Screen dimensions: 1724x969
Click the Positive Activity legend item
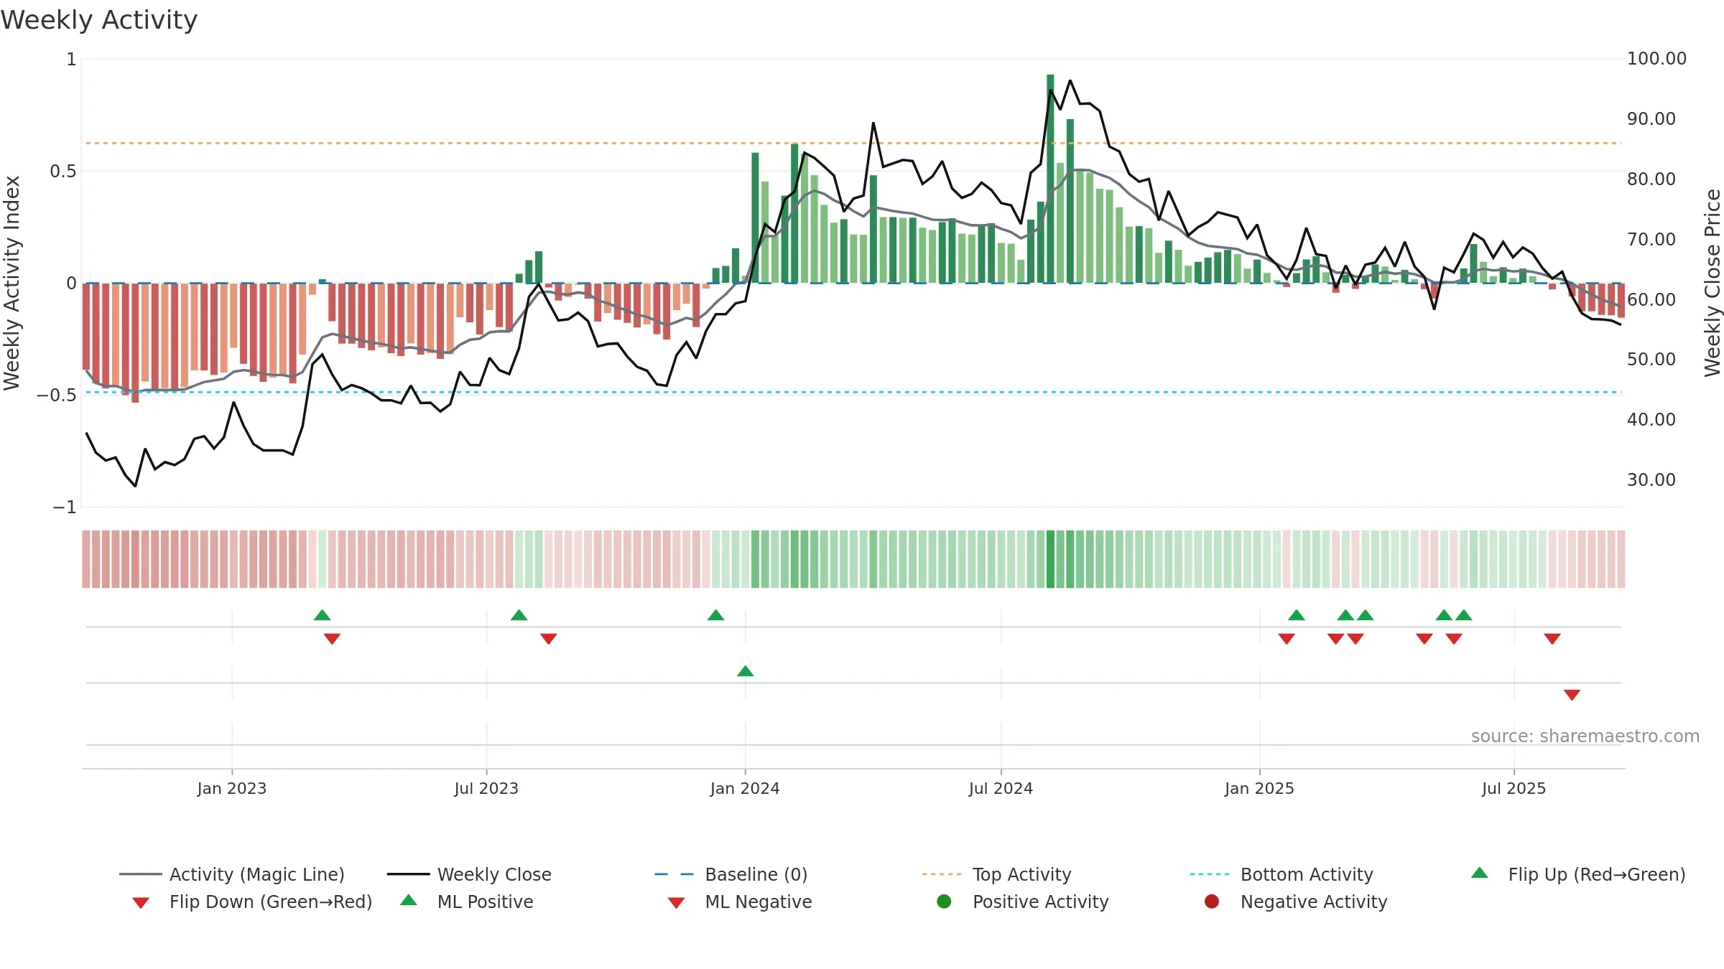[1023, 902]
